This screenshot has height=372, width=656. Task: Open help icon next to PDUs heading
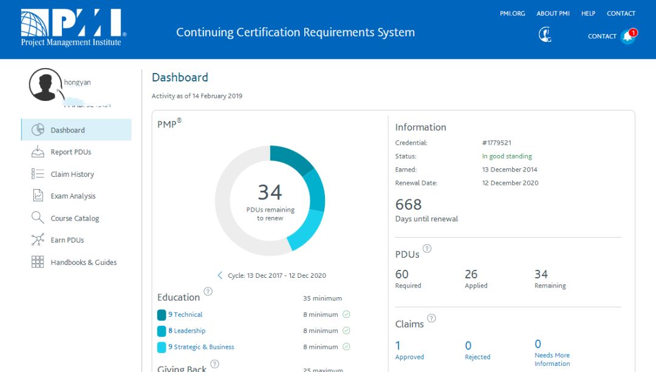(427, 249)
